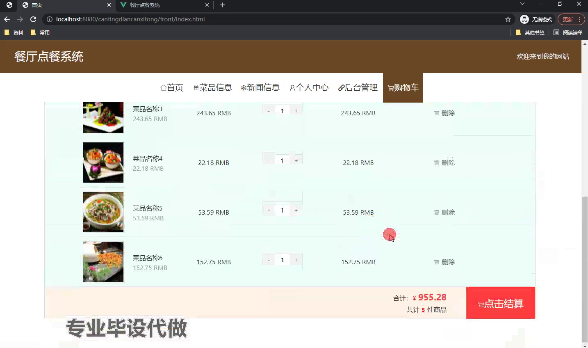The width and height of the screenshot is (588, 348).
Task: Open 其他书签 bookmarks folder
Action: click(x=530, y=32)
